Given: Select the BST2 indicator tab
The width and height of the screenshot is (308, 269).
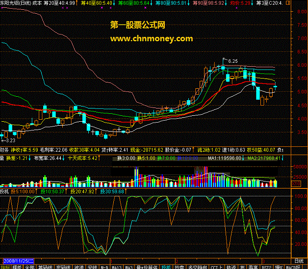Looking at the screenshot, I should pos(267,267).
